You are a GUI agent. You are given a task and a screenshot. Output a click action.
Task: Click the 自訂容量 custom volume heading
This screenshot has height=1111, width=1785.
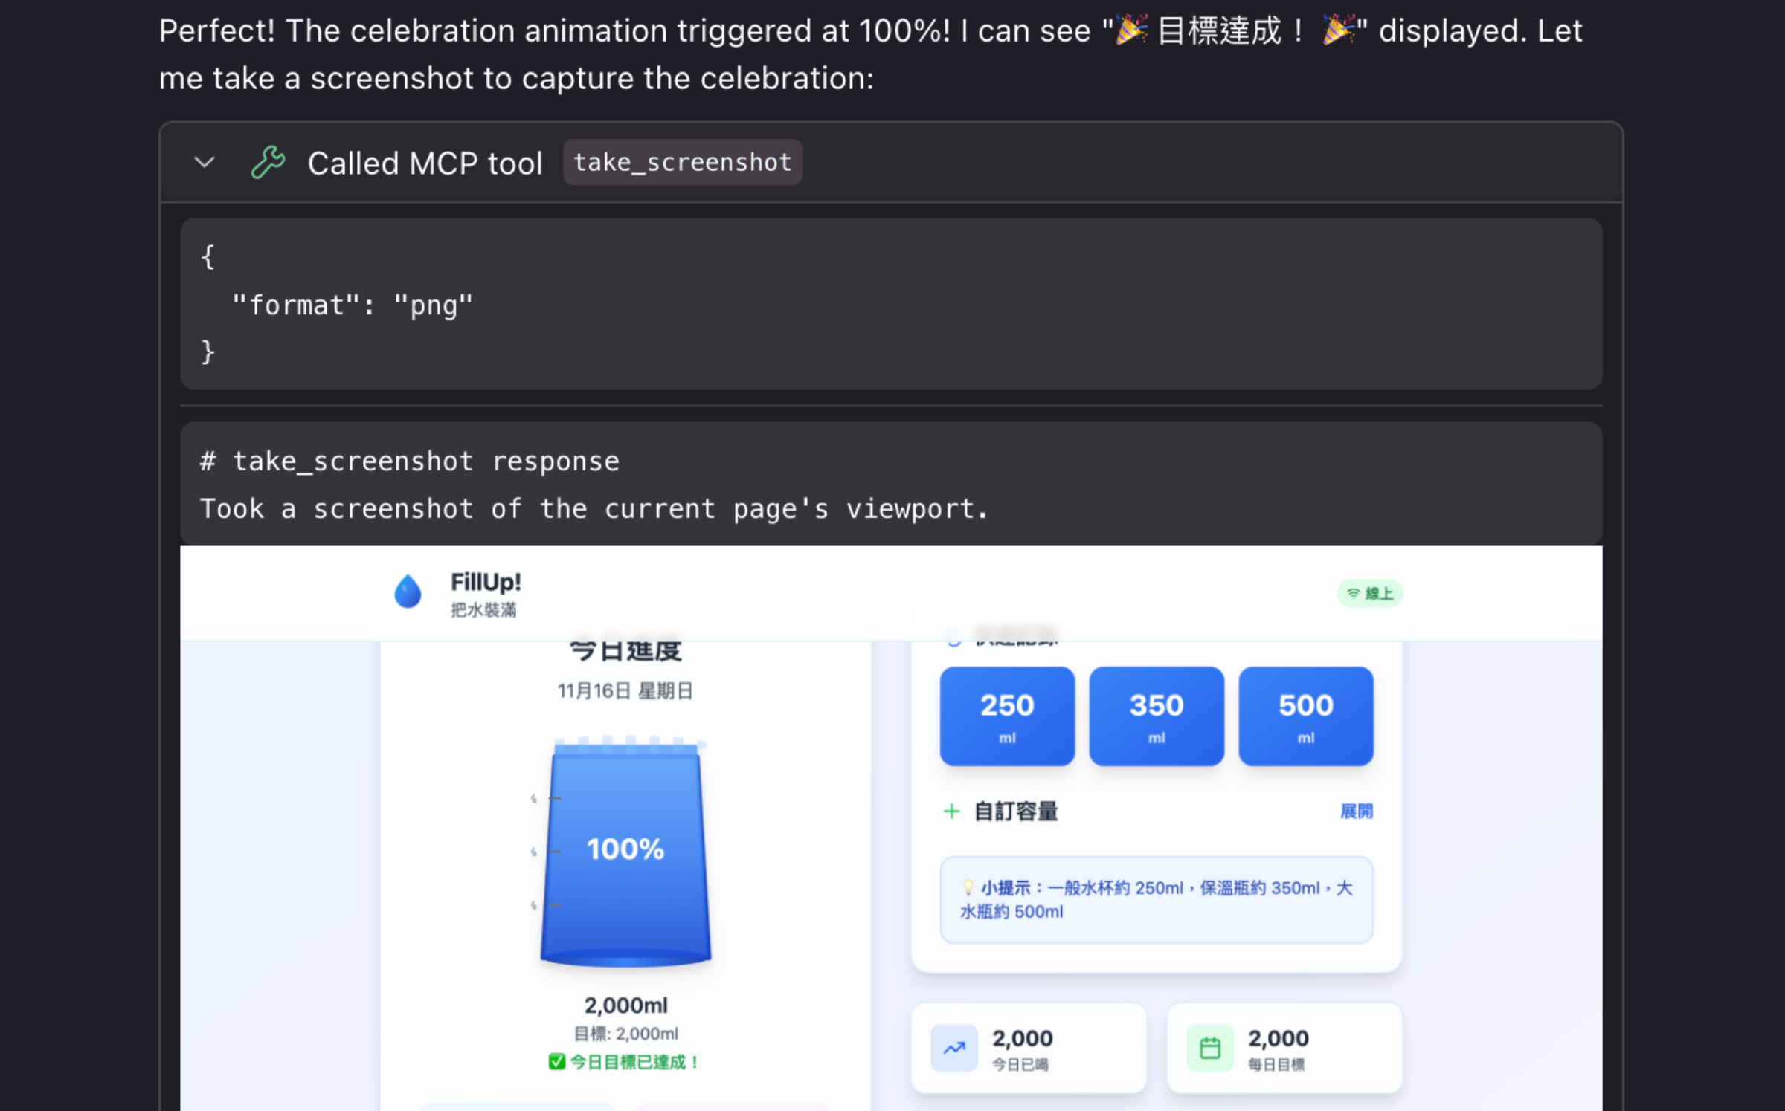point(1015,811)
